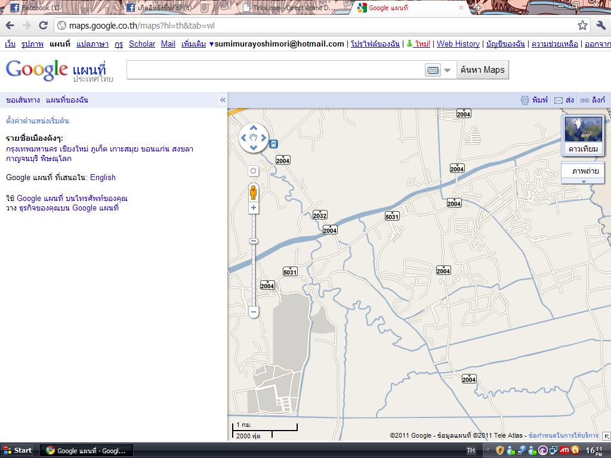Viewport: 611px width, 458px height.
Task: Select the Street View pegman icon
Action: click(x=253, y=193)
